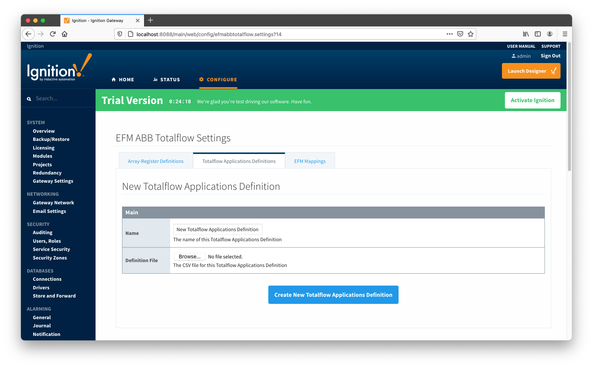Open Alarming Notification page
593x368 pixels.
[46, 334]
